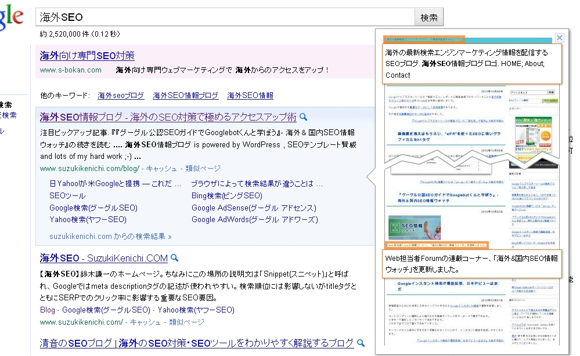The height and width of the screenshot is (356, 580).
Task: Open result 清音のSEOブログ | 海外のSEO対策
Action: click(196, 343)
